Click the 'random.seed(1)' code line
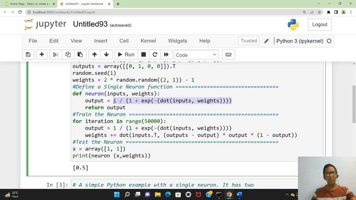356x200 pixels. [x=94, y=73]
